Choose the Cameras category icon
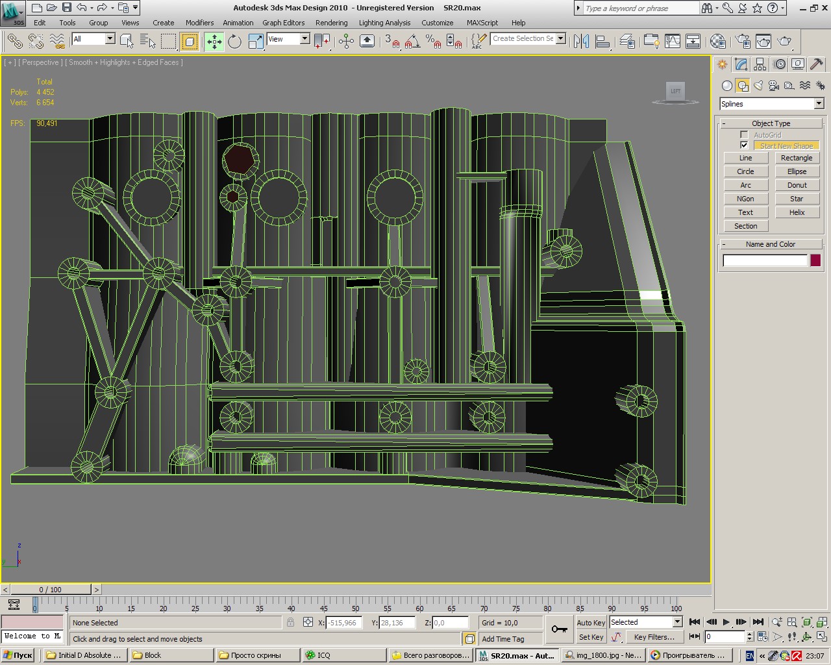Screen dimensions: 831x665 coord(773,86)
